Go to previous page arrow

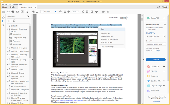34,12
